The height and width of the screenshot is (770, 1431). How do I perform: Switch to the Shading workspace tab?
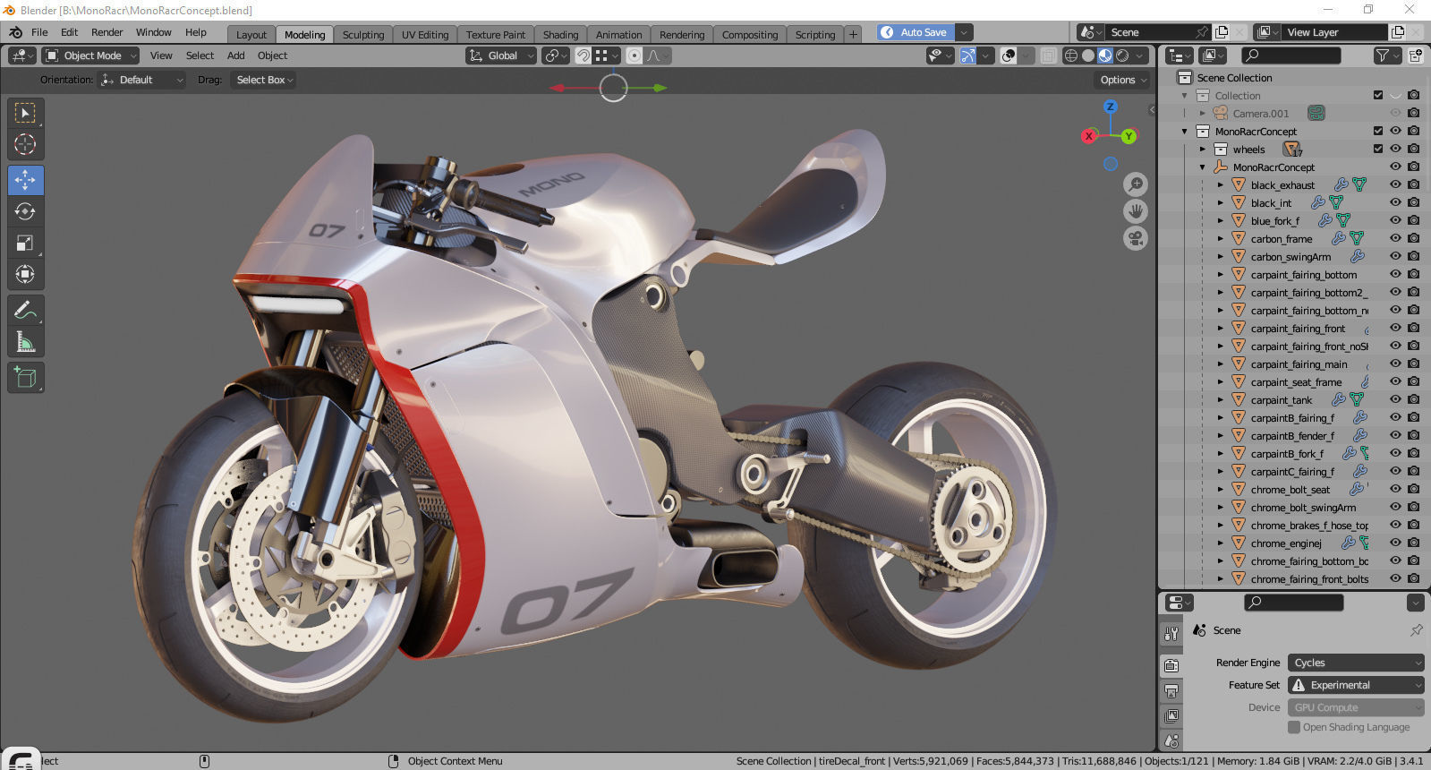(x=560, y=34)
